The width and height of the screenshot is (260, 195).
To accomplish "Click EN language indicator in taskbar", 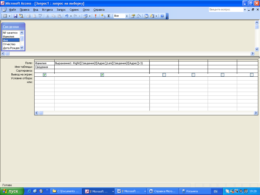I will point(216,191).
